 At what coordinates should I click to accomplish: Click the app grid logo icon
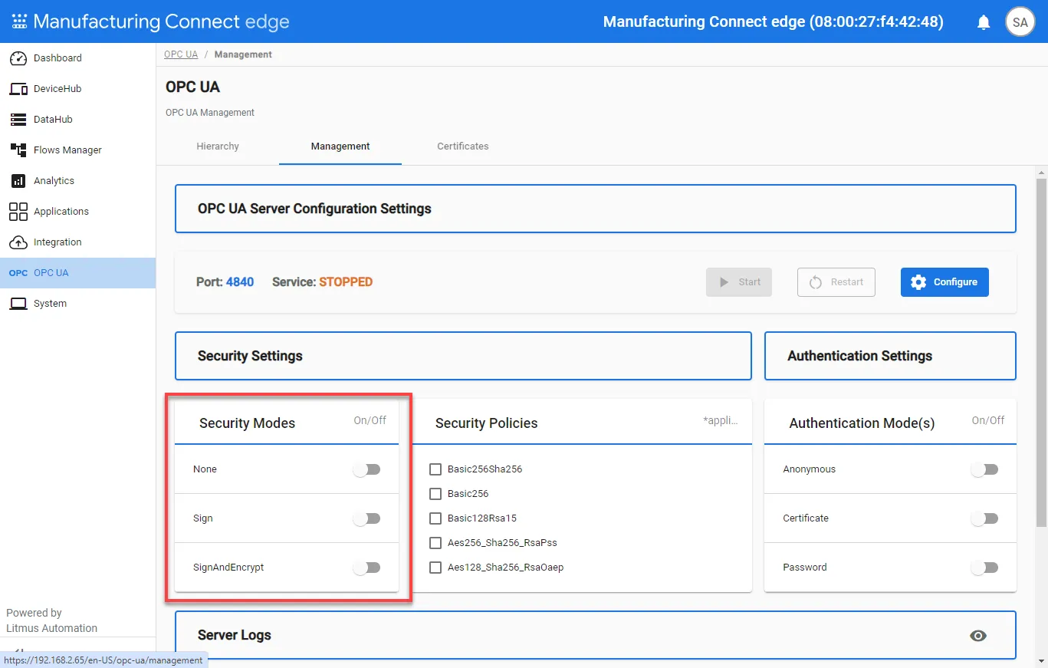(19, 21)
